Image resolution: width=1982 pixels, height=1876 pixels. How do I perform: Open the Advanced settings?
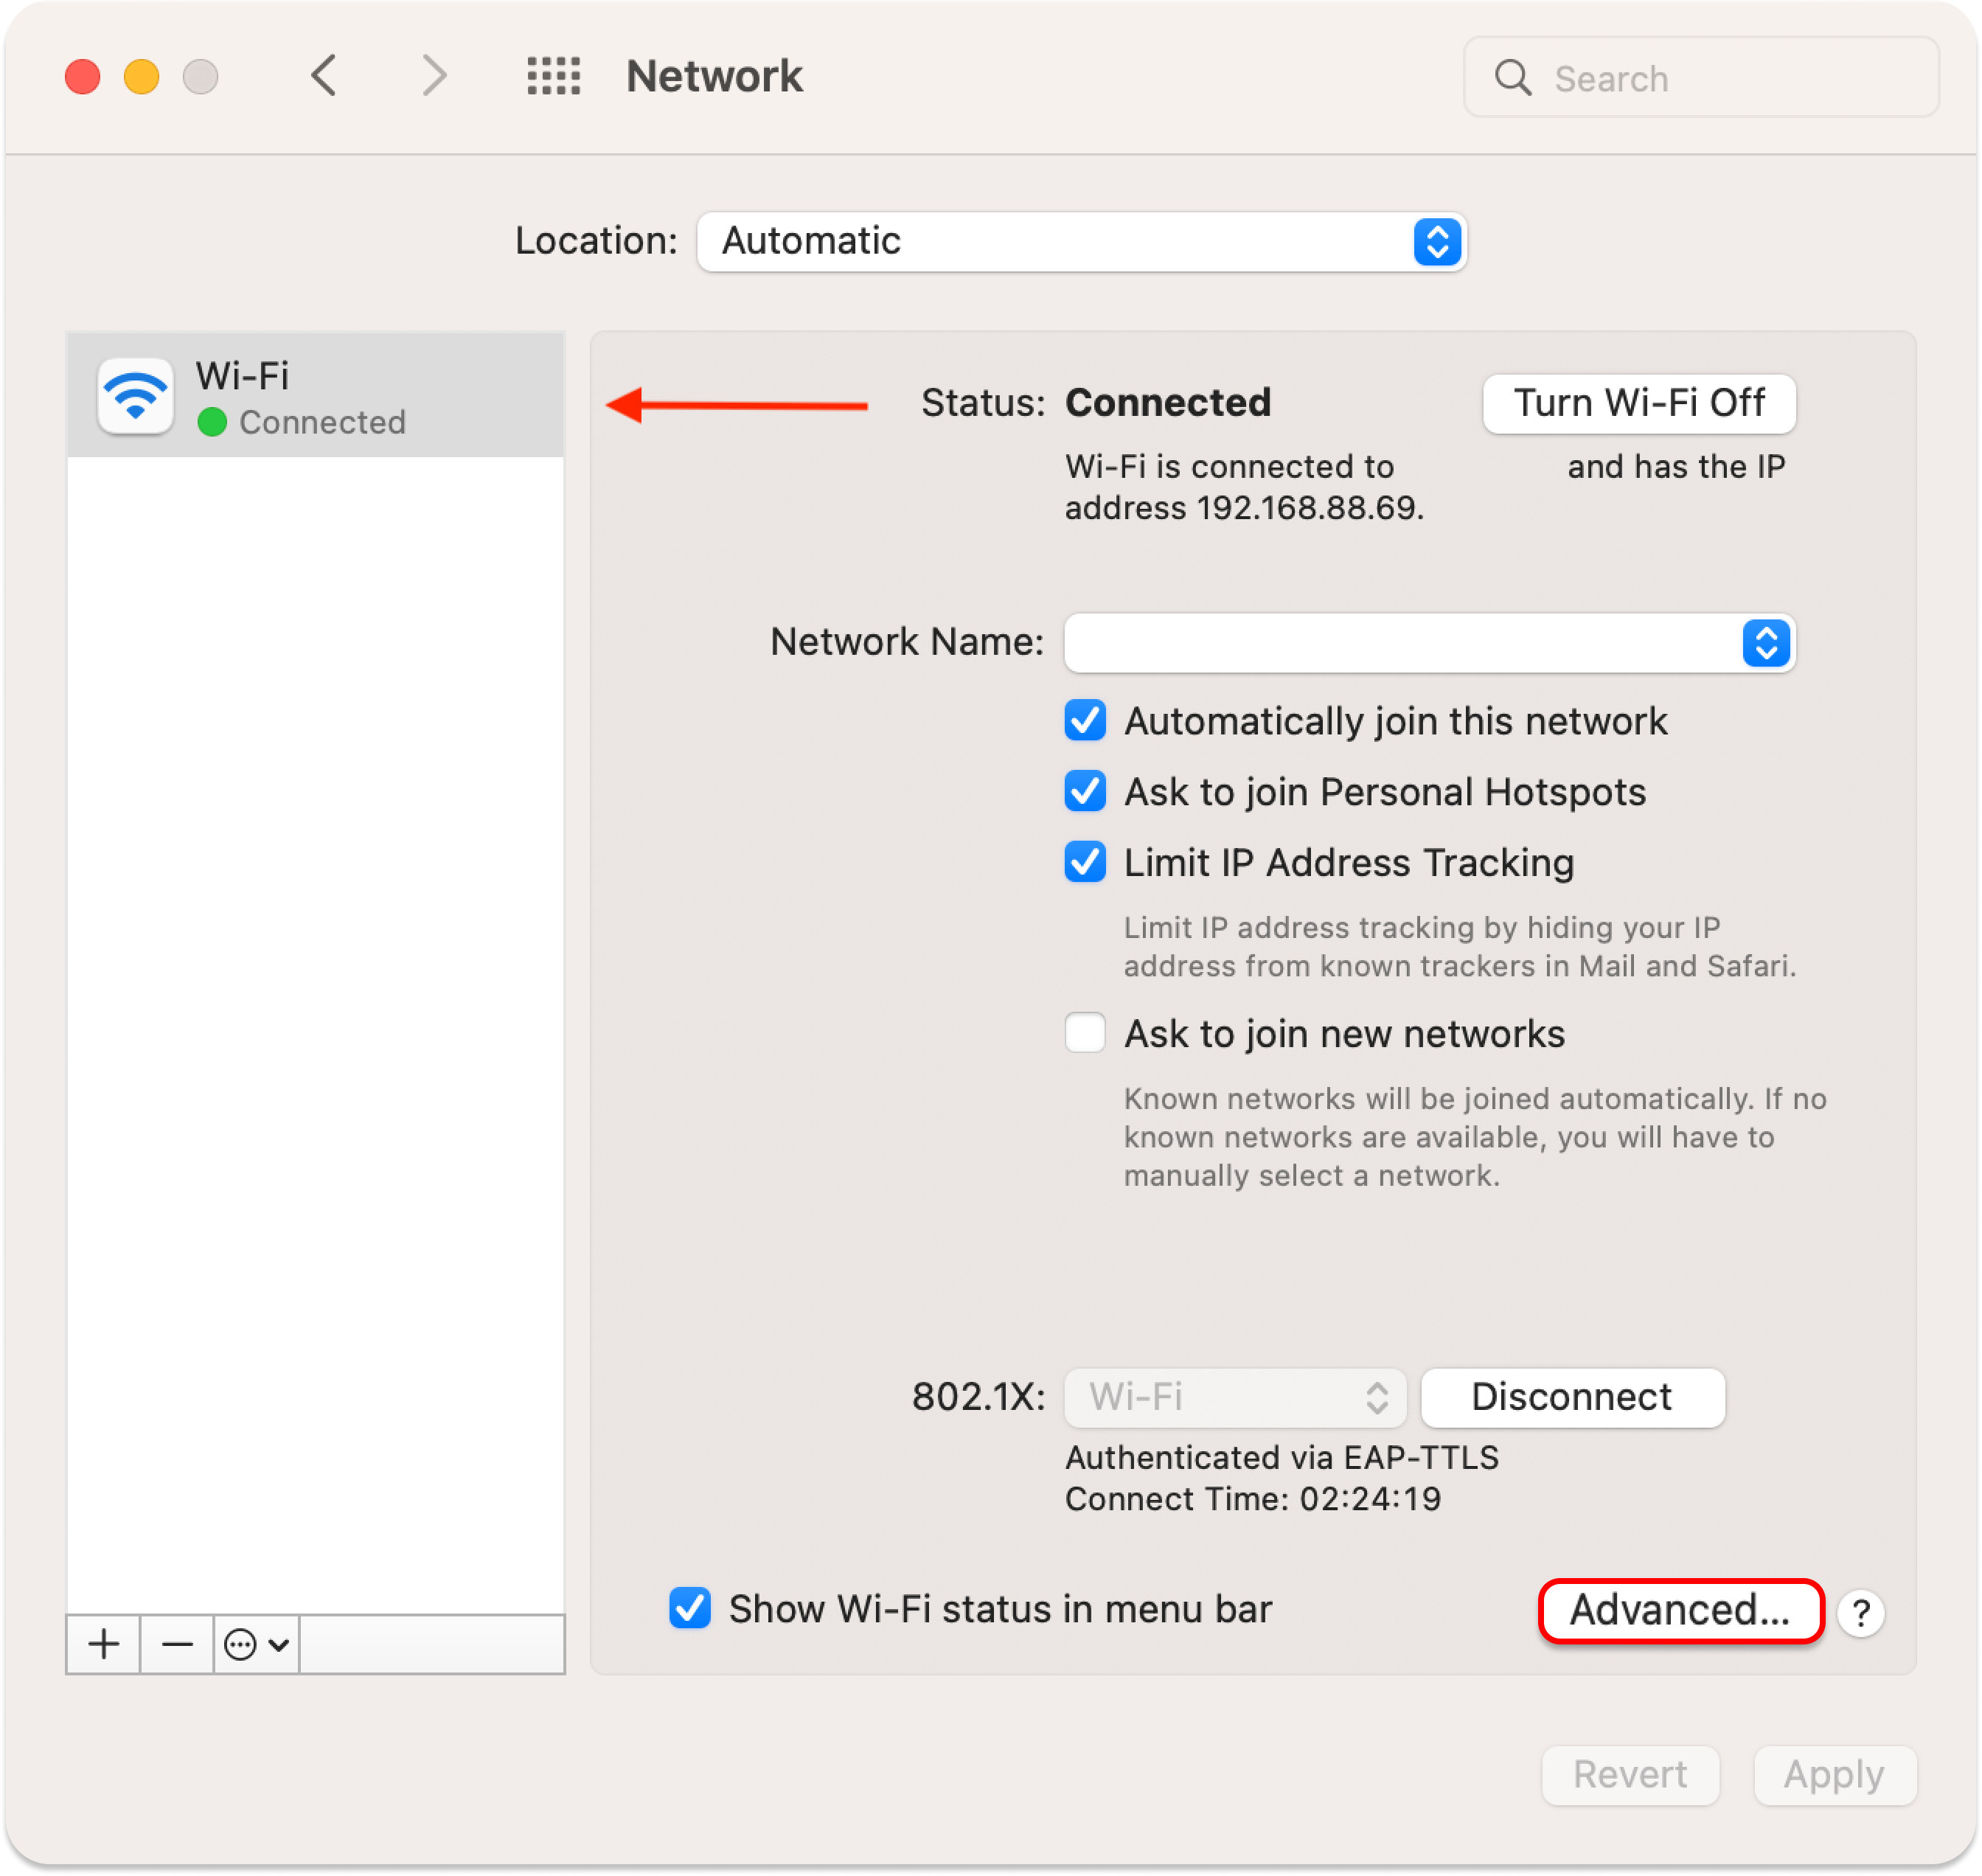point(1680,1610)
